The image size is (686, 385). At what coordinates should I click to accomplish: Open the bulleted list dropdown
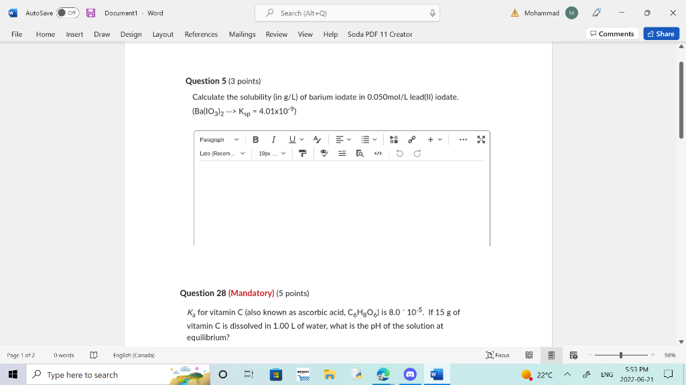click(369, 140)
